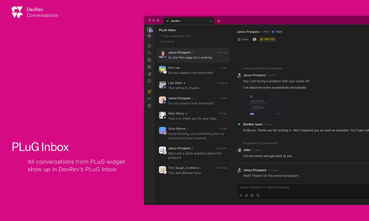
Task: Click Kim Lee's avatar in the inbox
Action: pyautogui.click(x=162, y=70)
